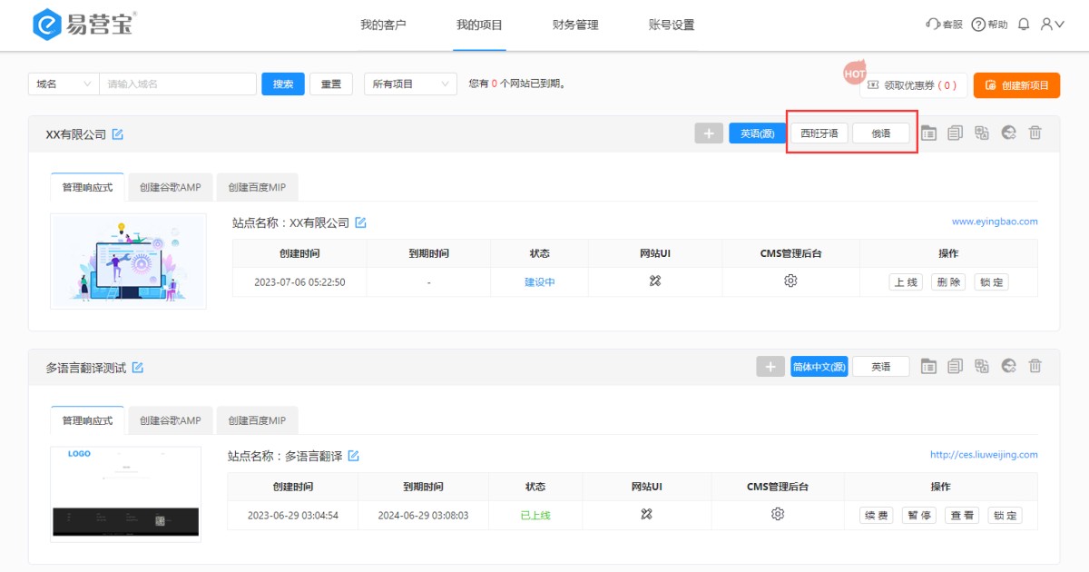The width and height of the screenshot is (1089, 572).
Task: Edit 站点名称 多语言翻译 pencil icon
Action: point(354,456)
